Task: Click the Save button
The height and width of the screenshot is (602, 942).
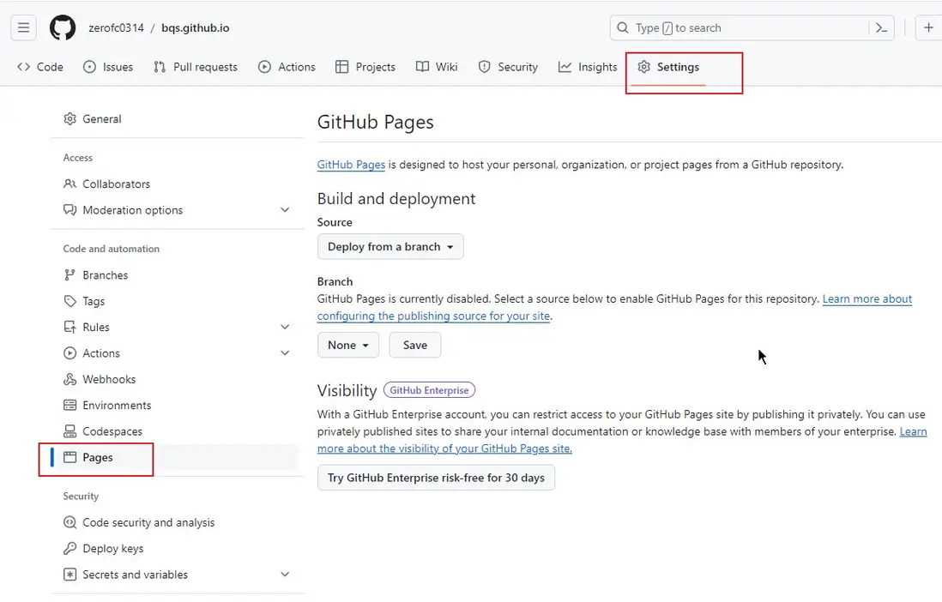Action: point(414,345)
